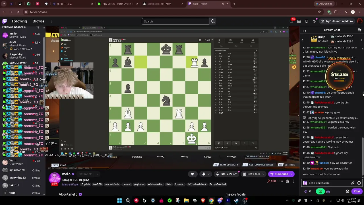
Task: Open Discord from the taskbar
Action: pyautogui.click(x=220, y=200)
